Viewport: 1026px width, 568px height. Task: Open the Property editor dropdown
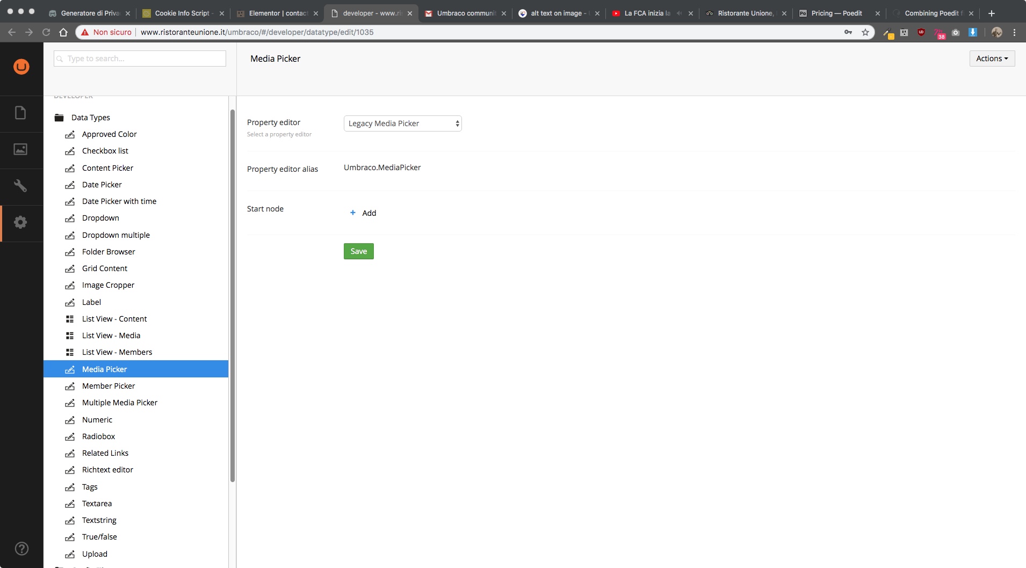(402, 123)
